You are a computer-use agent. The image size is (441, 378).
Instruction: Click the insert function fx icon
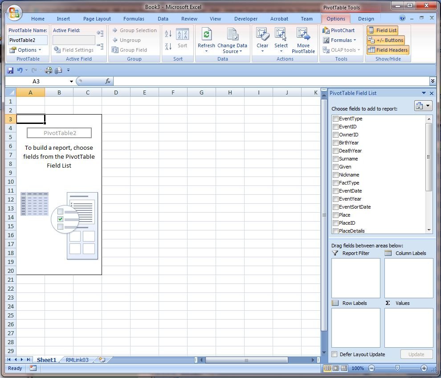point(107,81)
